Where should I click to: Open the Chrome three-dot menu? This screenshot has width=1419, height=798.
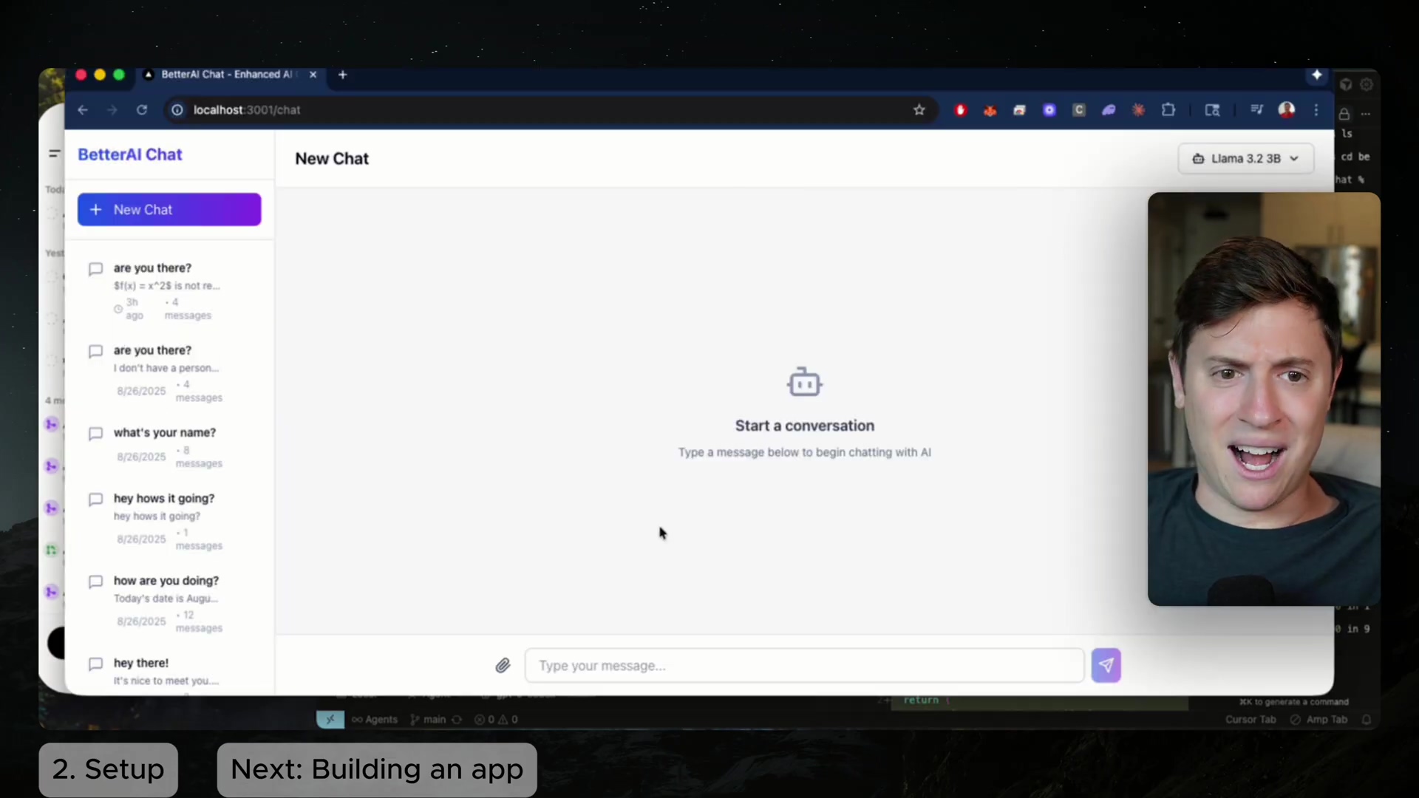point(1316,110)
